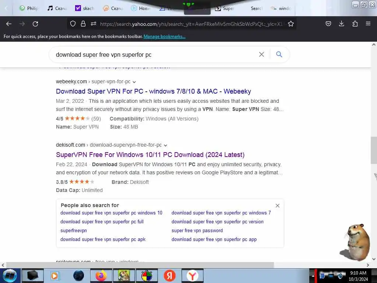
Task: Switch to the Нови tab
Action: pyautogui.click(x=141, y=8)
